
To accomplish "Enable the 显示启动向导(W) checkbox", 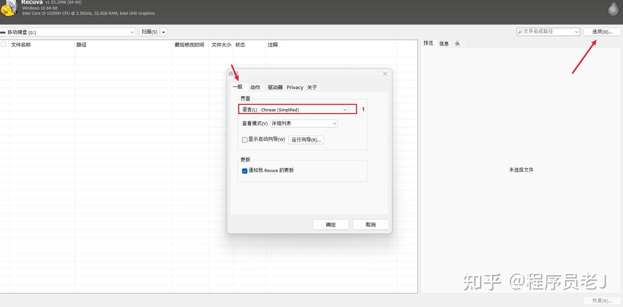I will click(244, 139).
